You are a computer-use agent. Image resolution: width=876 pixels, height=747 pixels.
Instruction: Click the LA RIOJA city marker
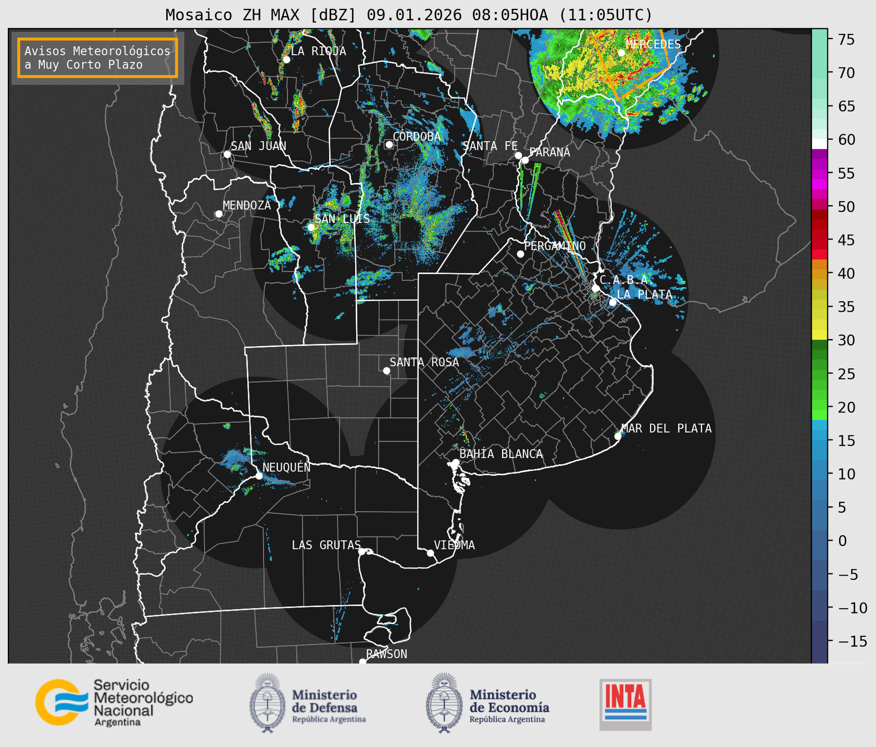click(x=286, y=60)
